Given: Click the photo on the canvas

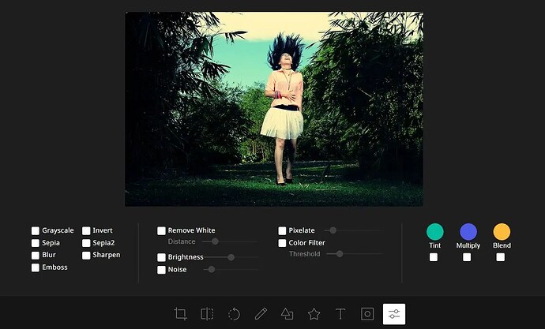Looking at the screenshot, I should [274, 109].
